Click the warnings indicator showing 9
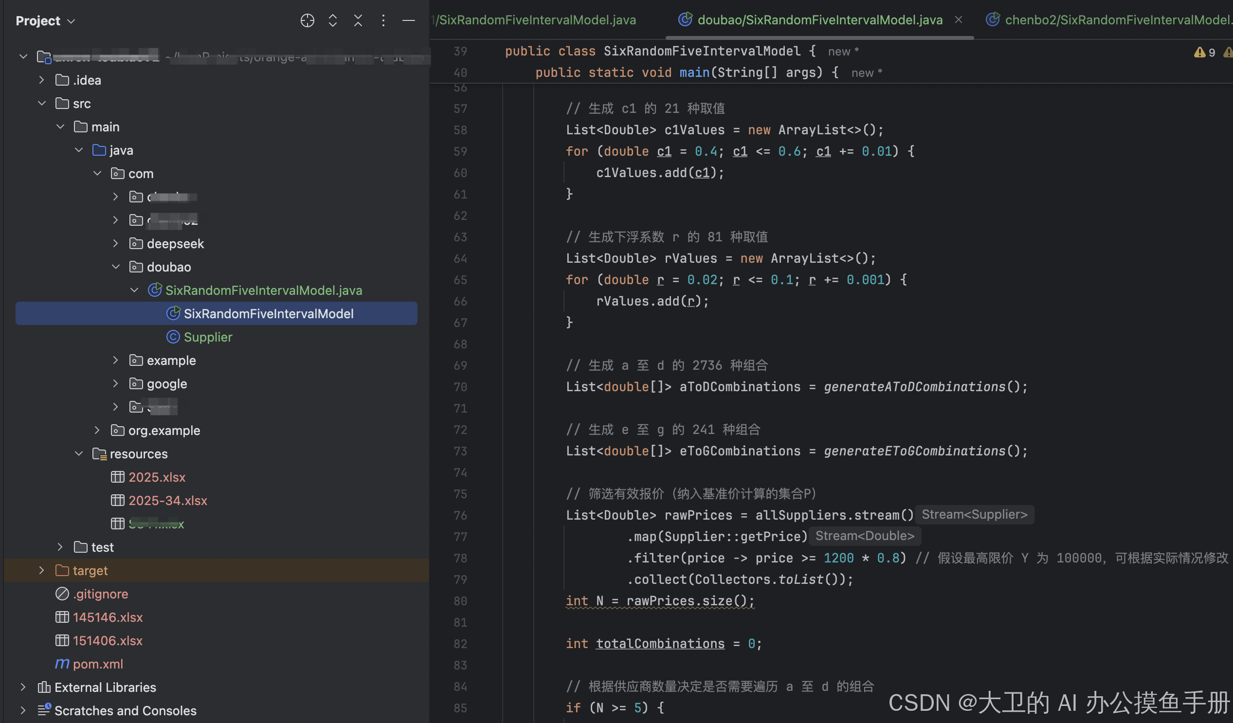1233x723 pixels. [1205, 52]
